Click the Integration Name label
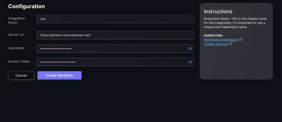Viewport: 282px width, 122px height. pyautogui.click(x=17, y=20)
